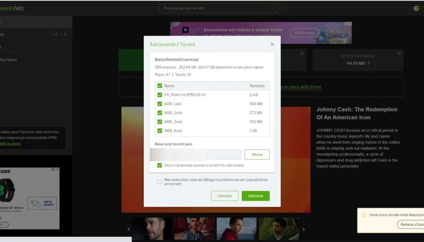Click the Johnny Cash title text
This screenshot has width=424, height=242.
(x=357, y=113)
